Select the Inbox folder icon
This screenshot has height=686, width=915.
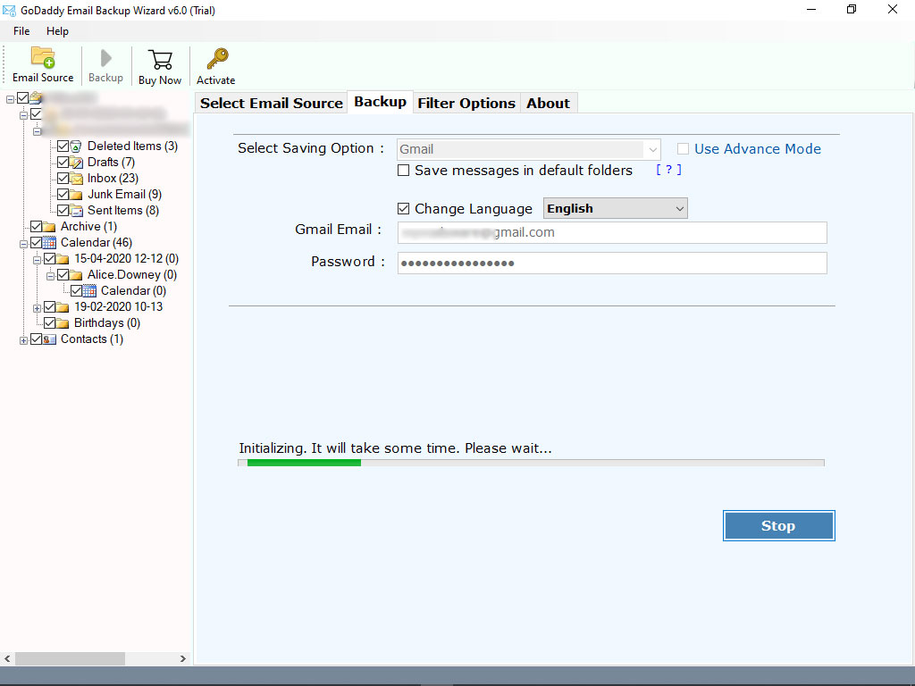(76, 179)
